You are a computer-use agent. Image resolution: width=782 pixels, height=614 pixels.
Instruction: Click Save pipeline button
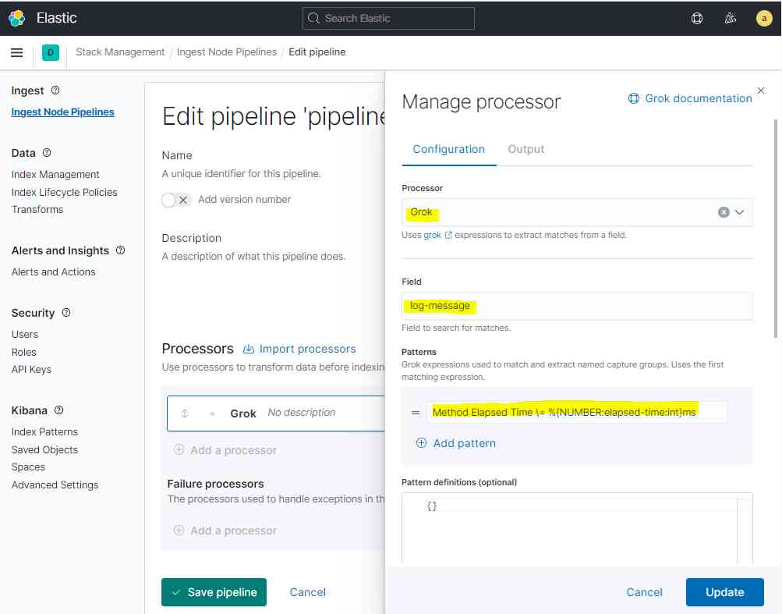214,592
